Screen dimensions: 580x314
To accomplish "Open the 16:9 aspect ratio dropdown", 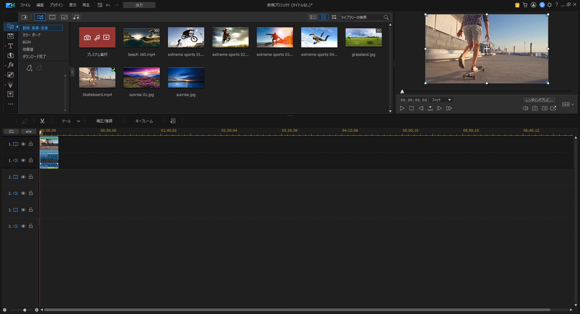I will pos(568,104).
